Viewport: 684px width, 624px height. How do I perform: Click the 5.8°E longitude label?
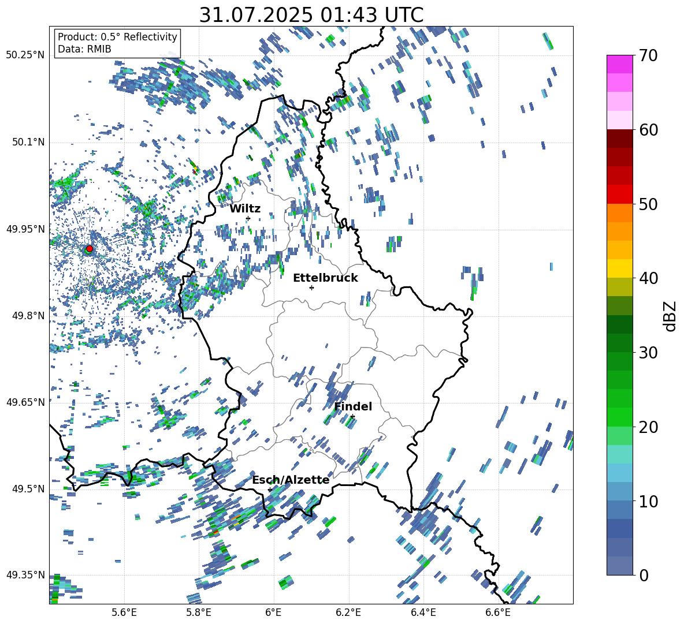coord(199,612)
